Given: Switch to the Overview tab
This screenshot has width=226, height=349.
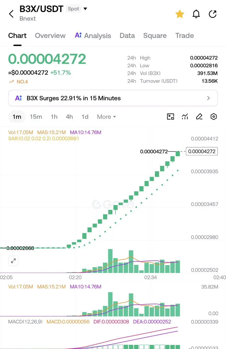Looking at the screenshot, I should pyautogui.click(x=50, y=36).
